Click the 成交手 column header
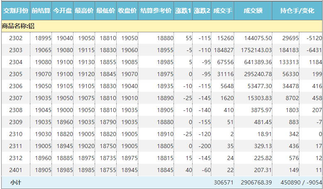This screenshot has width=323, height=189. pyautogui.click(x=223, y=10)
